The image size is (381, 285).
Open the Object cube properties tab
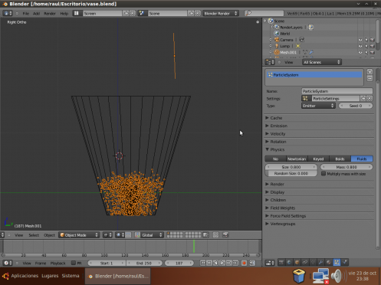[x=297, y=262]
